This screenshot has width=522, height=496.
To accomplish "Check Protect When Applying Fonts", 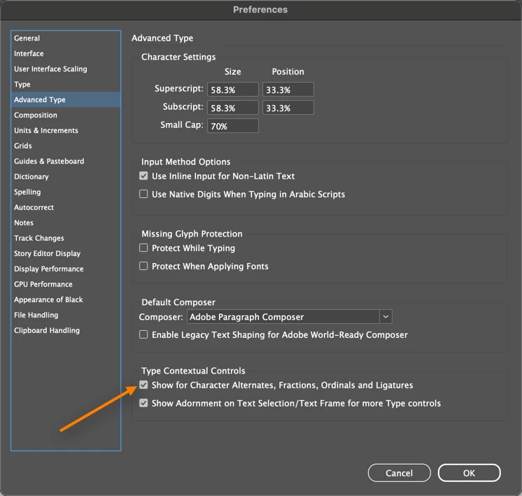I will pos(143,266).
